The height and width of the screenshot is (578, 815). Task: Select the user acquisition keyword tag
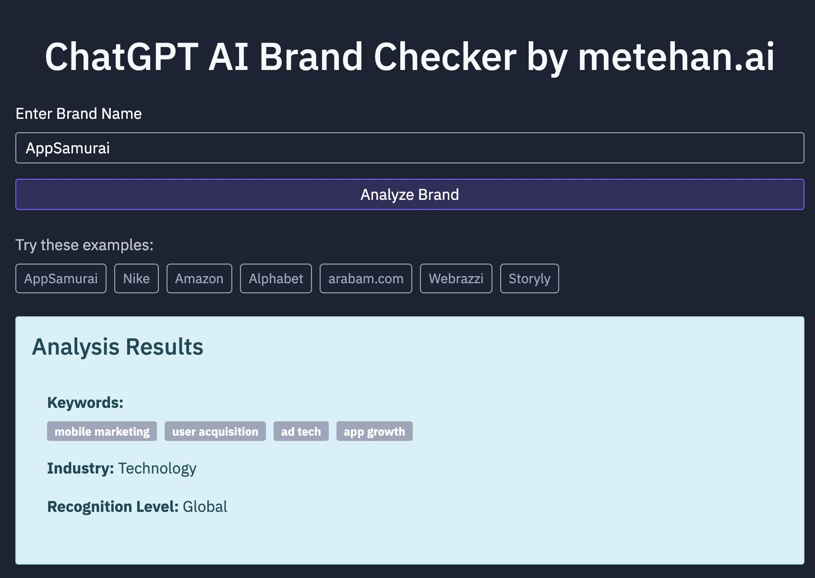[215, 431]
